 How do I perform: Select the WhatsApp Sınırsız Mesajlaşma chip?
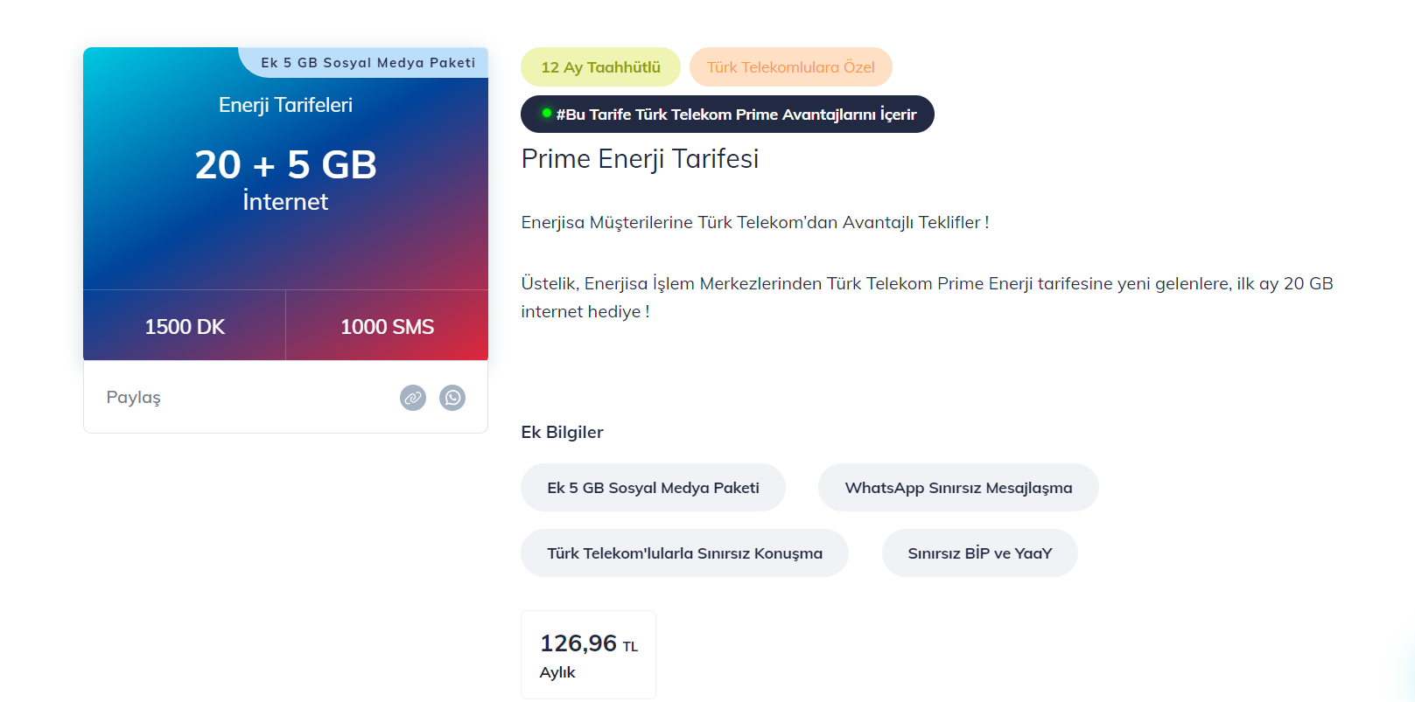[958, 488]
